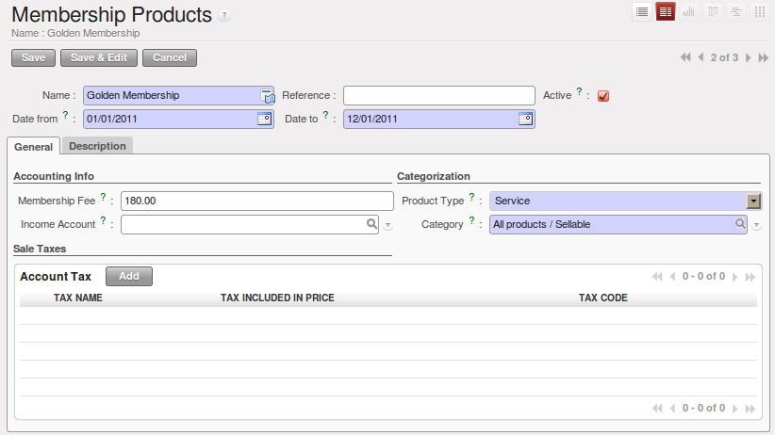Viewport: 775px width, 435px height.
Task: First page arrow in Account Tax header
Action: 657,277
